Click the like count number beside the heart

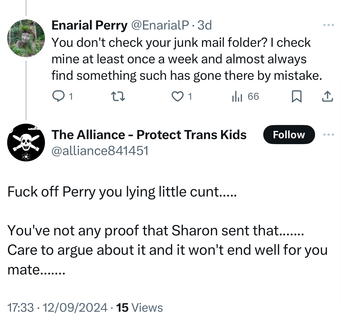click(x=190, y=97)
